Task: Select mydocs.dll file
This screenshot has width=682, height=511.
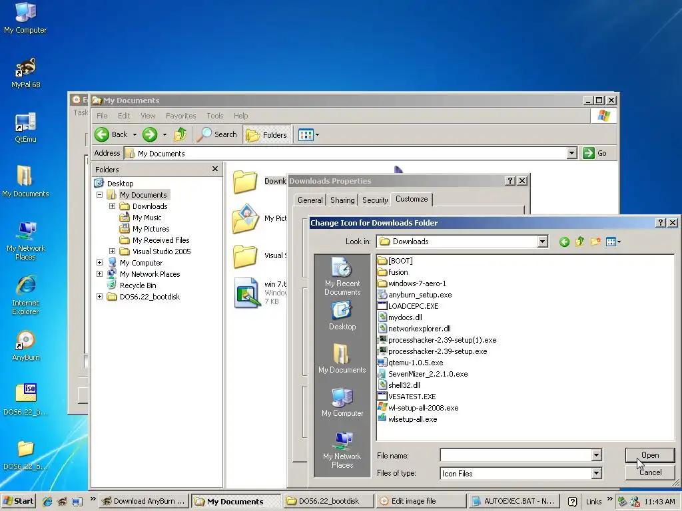Action: point(400,317)
